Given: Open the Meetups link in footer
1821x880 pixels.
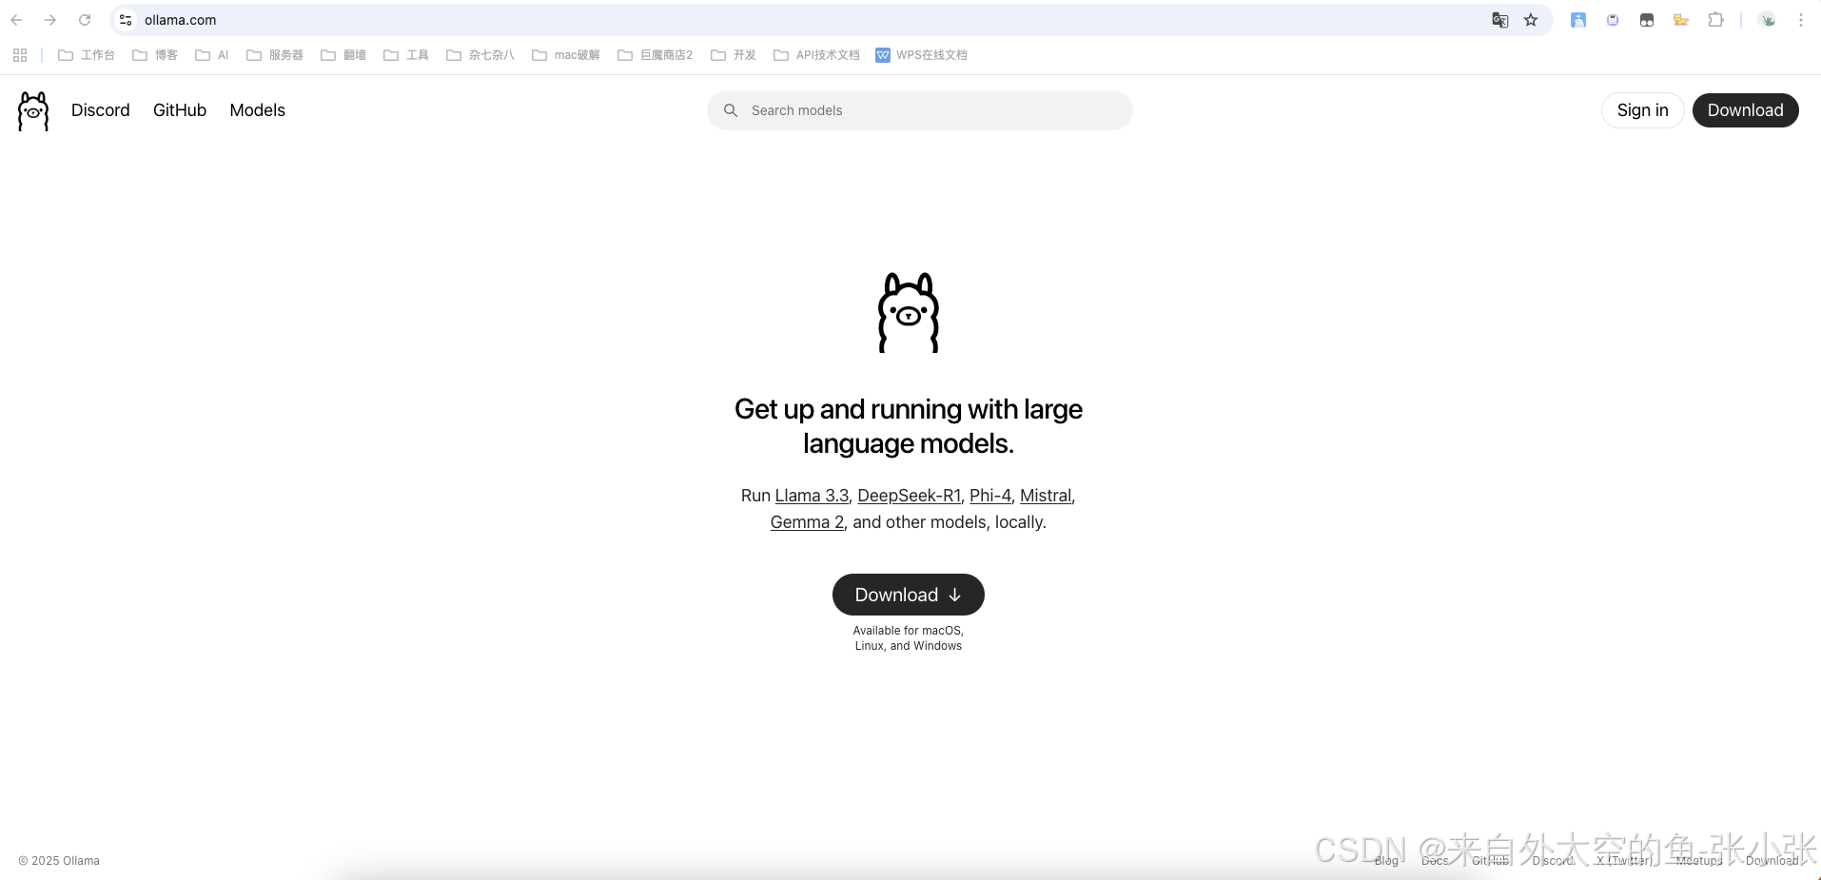Looking at the screenshot, I should (x=1699, y=861).
